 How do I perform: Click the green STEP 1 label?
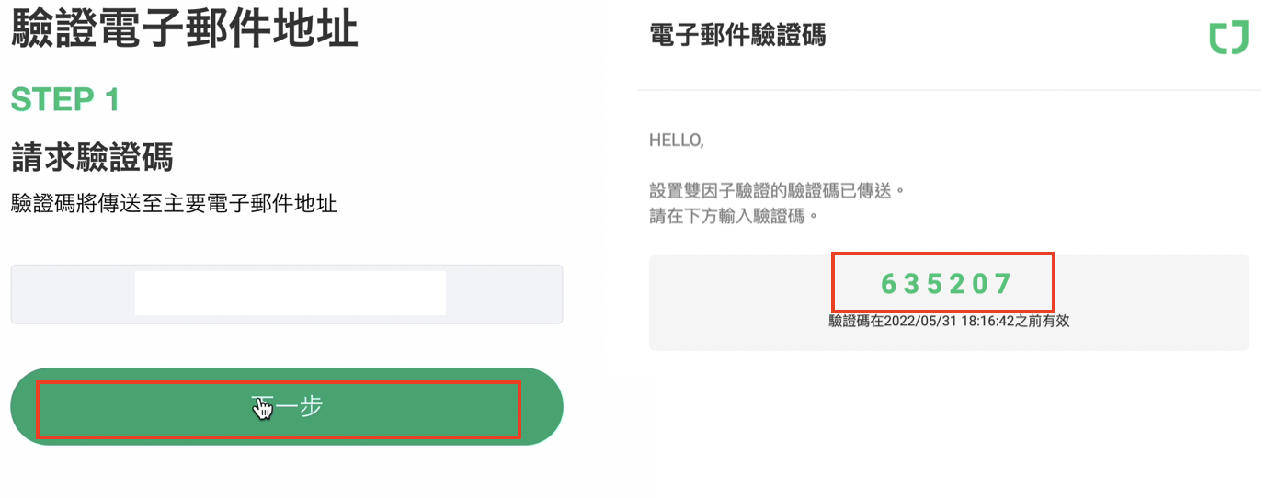click(65, 99)
